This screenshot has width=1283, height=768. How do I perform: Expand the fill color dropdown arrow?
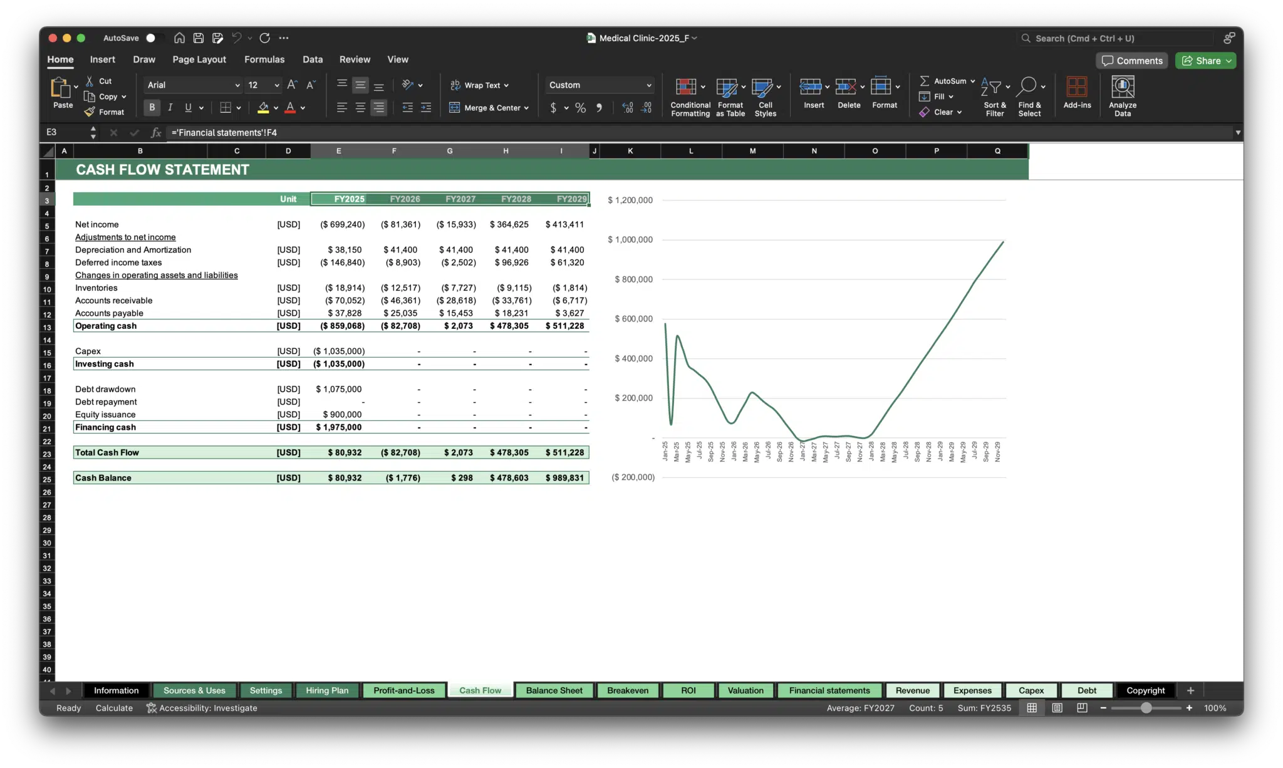(x=275, y=108)
